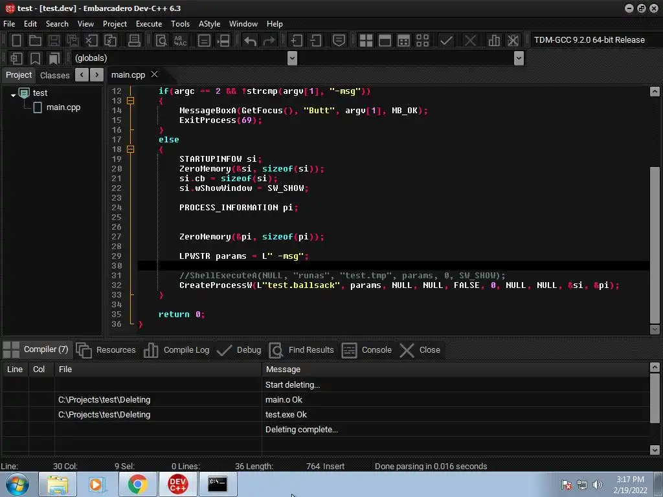Screen dimensions: 663x497
Task: Click the Save file toolbar icon
Action: [x=54, y=41]
